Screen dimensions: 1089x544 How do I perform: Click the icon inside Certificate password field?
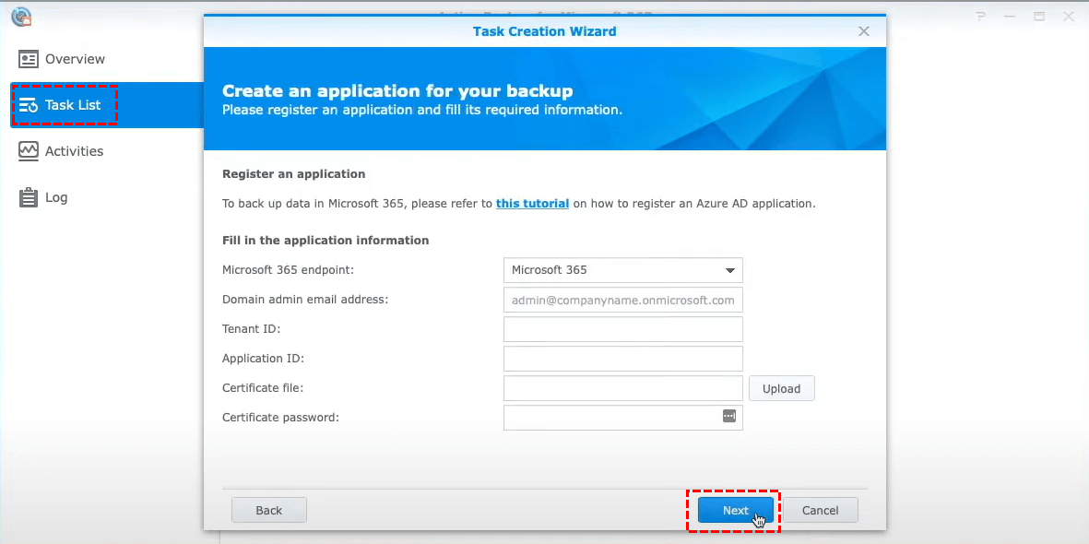(x=728, y=417)
